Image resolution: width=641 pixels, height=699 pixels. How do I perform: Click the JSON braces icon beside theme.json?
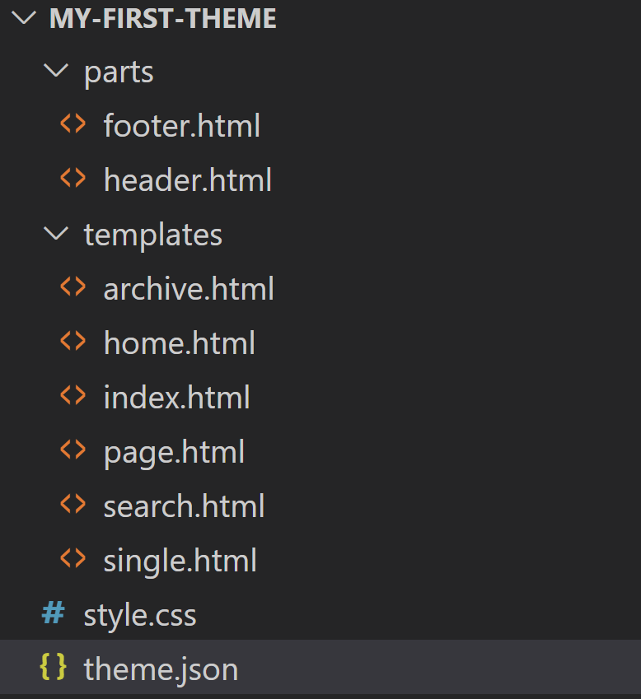pyautogui.click(x=53, y=667)
